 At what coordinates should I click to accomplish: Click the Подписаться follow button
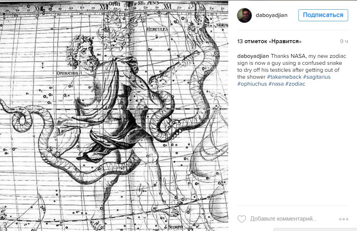point(323,15)
